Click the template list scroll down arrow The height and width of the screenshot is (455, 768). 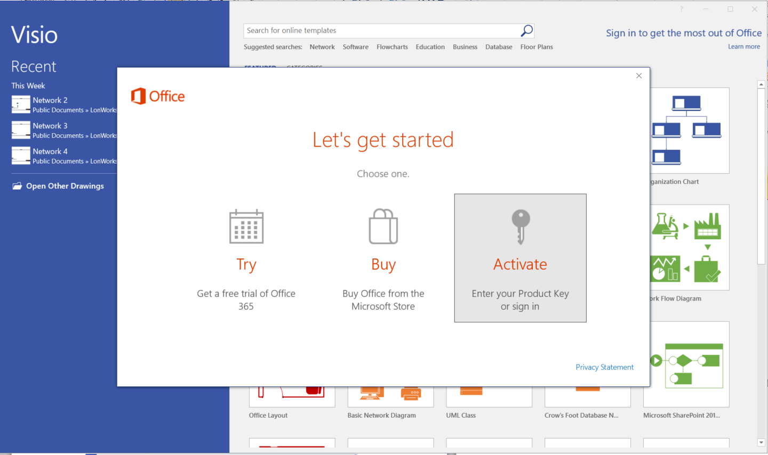761,442
